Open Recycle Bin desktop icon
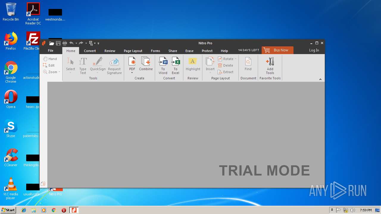This screenshot has width=381, height=214. [11, 12]
